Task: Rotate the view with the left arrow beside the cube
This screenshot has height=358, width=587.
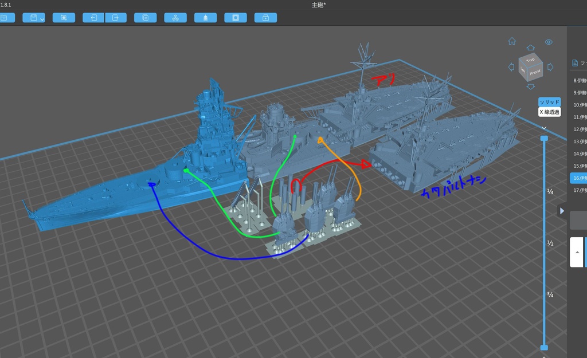Action: (511, 67)
